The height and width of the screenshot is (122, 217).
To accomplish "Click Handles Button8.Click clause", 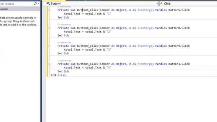I will click(173, 28).
